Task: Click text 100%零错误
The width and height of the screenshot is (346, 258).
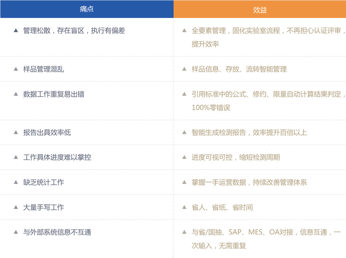Action: [x=211, y=108]
